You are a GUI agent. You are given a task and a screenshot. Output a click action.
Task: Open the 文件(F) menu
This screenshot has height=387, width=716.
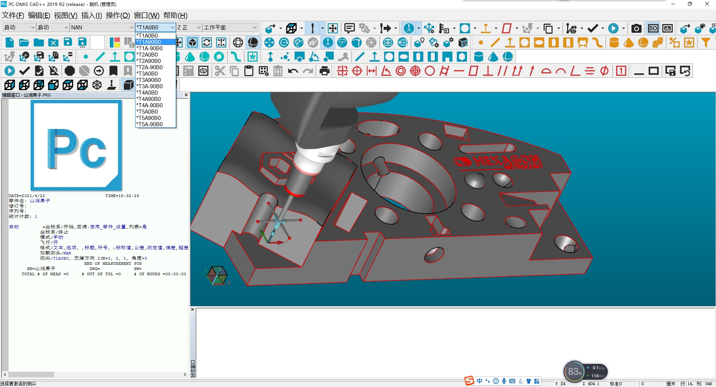click(13, 15)
